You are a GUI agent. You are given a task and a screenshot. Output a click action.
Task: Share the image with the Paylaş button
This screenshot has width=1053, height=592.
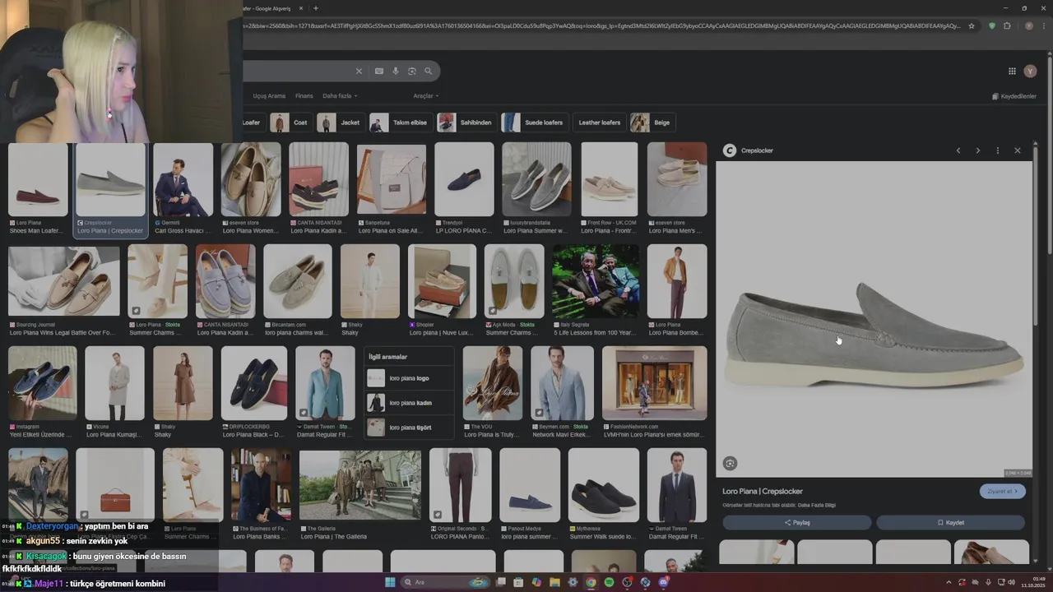tap(797, 523)
